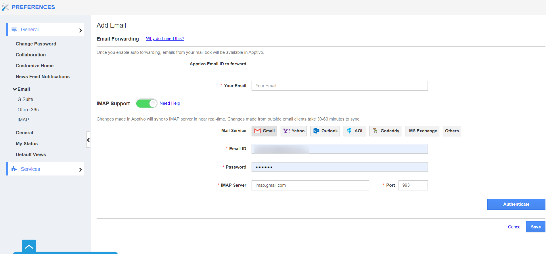Image resolution: width=546 pixels, height=254 pixels.
Task: Choose Godaddy mail service
Action: pyautogui.click(x=385, y=131)
